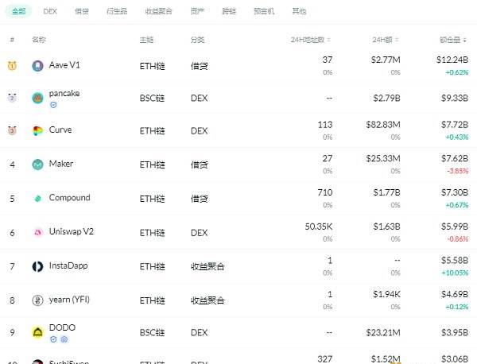Click BSC链 in the pancake row
Screen dimensions: 477x364
[x=152, y=98]
